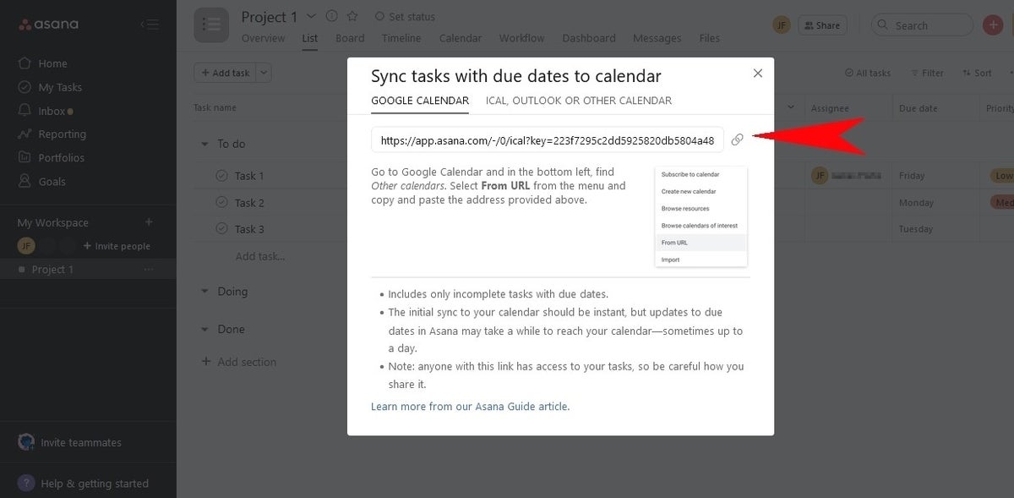This screenshot has width=1014, height=498.
Task: Switch to Messages tab
Action: click(x=657, y=38)
